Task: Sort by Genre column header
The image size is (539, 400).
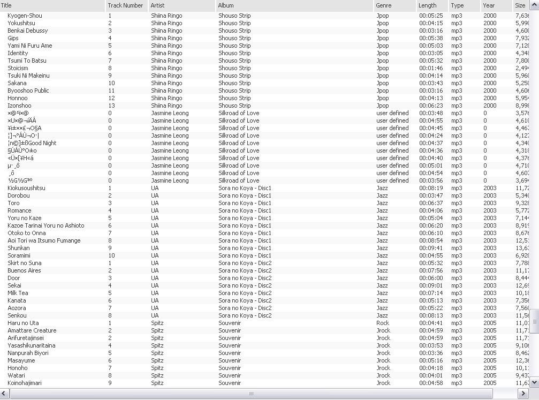Action: tap(394, 5)
